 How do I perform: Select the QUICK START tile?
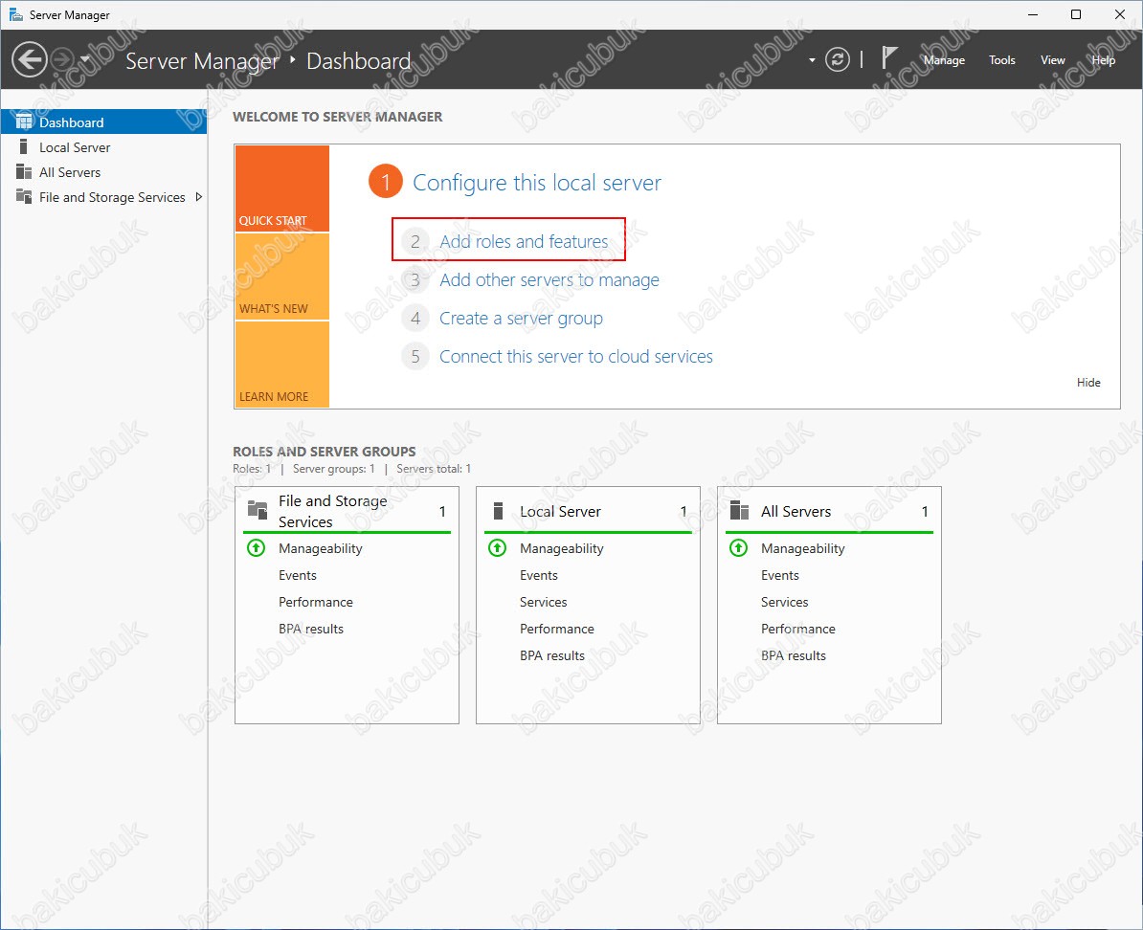coord(282,188)
